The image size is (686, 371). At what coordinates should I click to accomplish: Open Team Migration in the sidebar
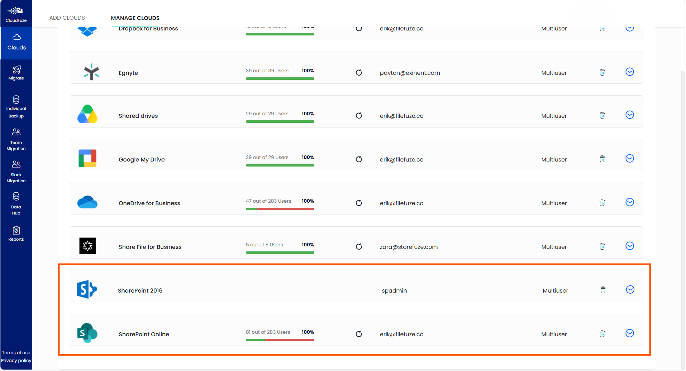16,139
